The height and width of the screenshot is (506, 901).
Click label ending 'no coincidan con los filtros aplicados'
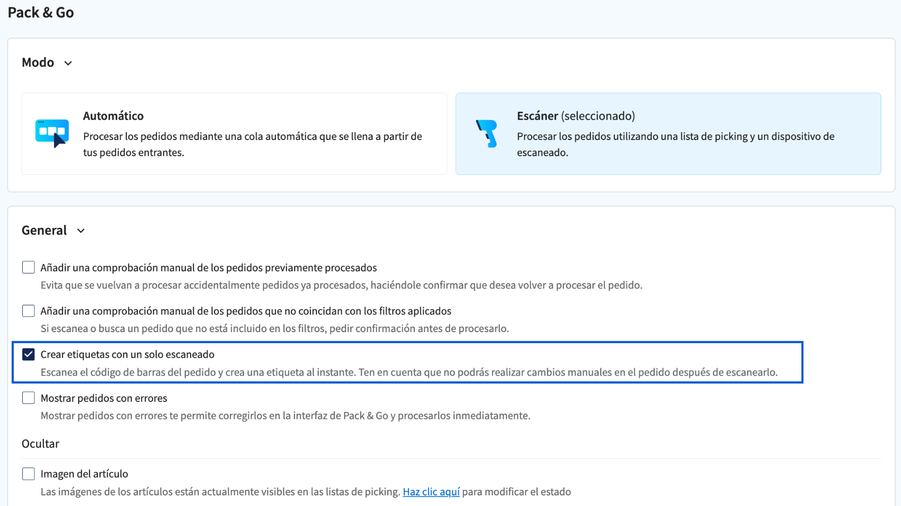(246, 311)
